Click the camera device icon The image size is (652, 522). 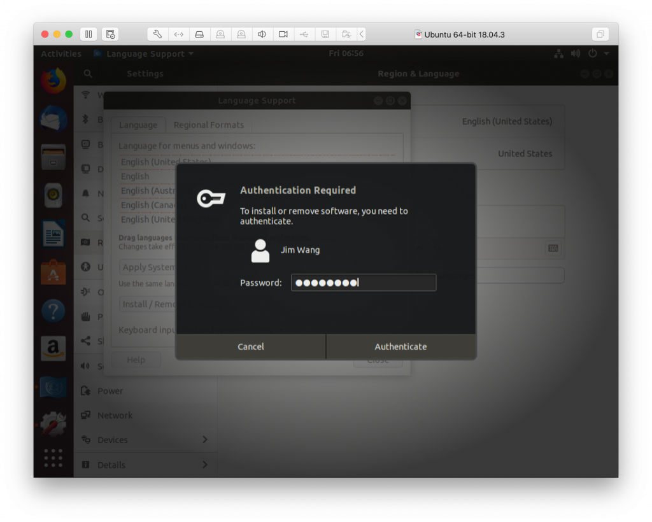pyautogui.click(x=283, y=34)
